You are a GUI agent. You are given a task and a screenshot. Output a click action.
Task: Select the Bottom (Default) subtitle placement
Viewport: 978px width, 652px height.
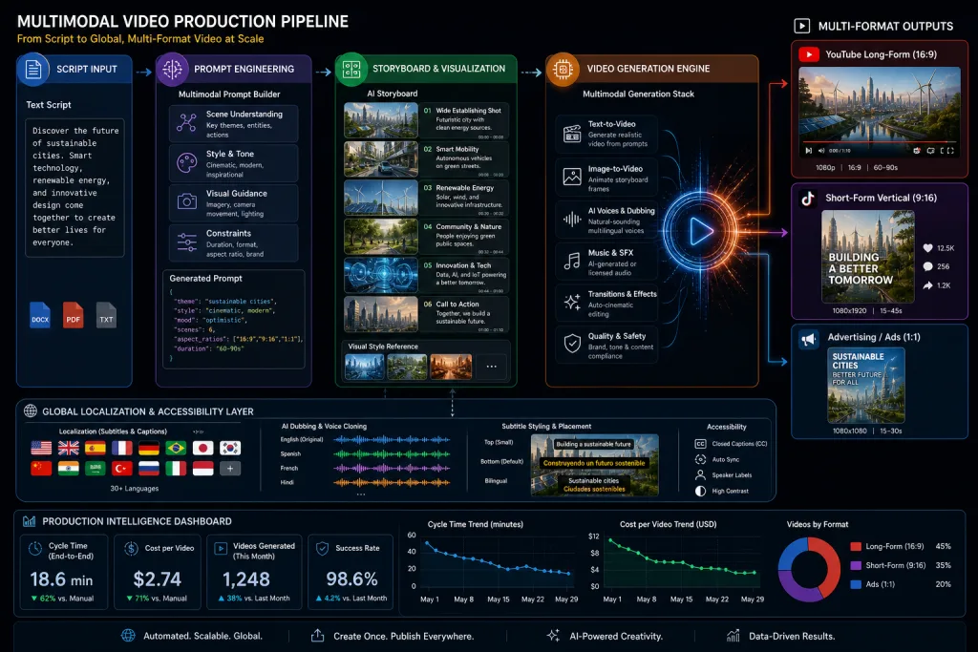coord(501,462)
